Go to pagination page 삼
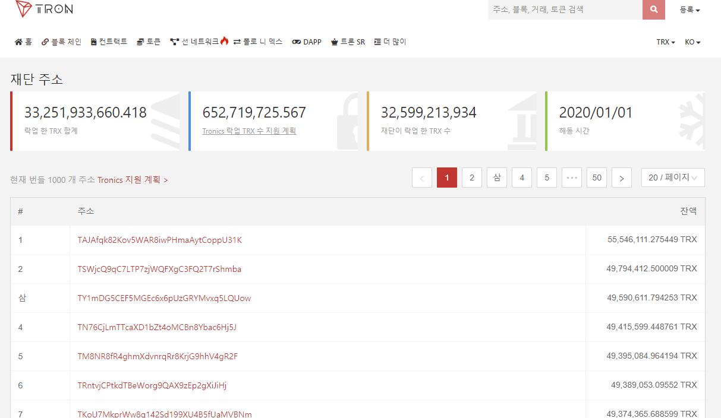The image size is (721, 418). coord(497,178)
